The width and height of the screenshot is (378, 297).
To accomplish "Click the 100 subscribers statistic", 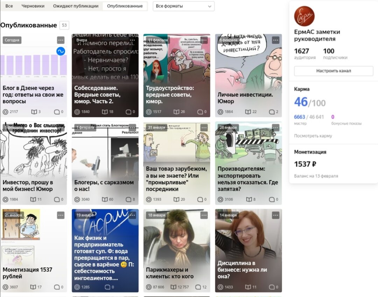I will pyautogui.click(x=329, y=51).
